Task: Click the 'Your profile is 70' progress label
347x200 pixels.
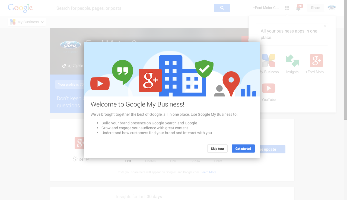Action: [71, 84]
